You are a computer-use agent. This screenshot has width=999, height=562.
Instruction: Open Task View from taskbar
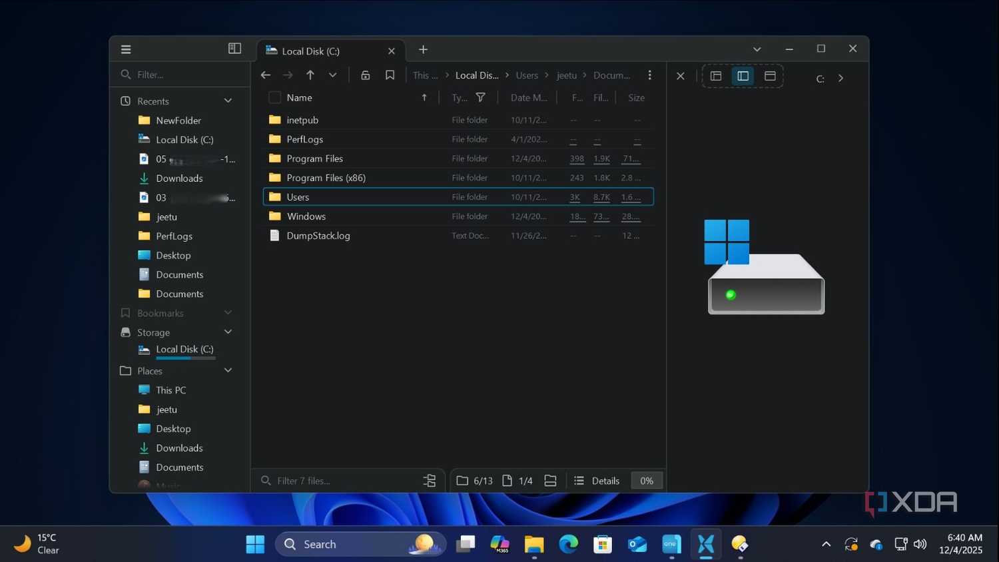466,544
